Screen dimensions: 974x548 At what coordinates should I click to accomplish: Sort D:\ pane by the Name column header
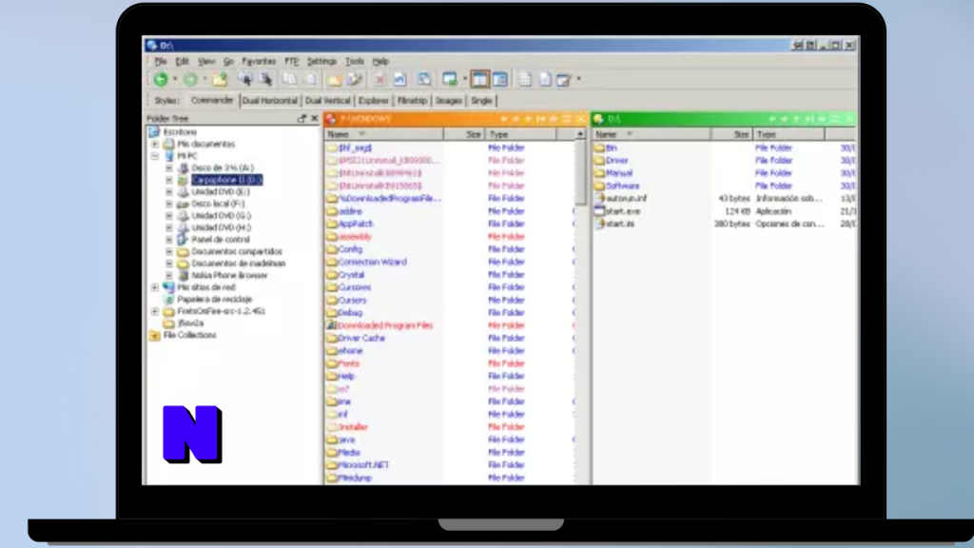pos(651,134)
